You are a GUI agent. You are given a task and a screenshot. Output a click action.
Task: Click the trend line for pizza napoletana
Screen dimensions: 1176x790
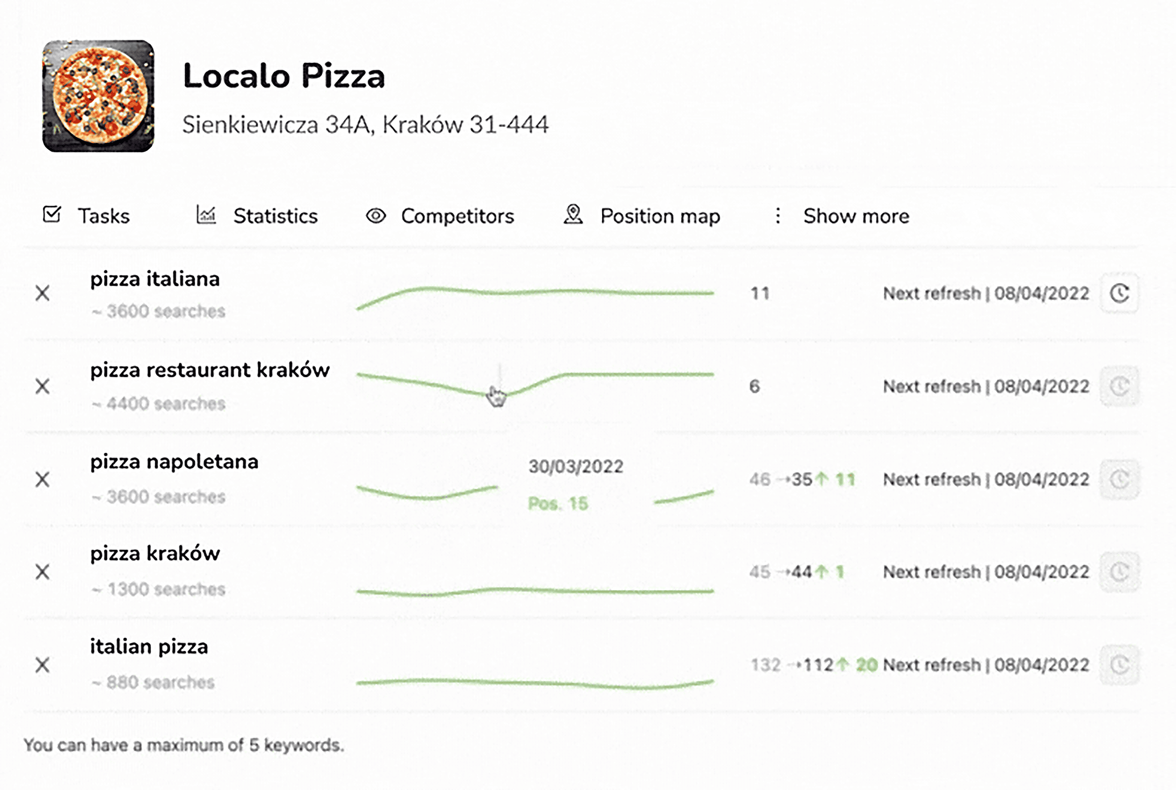428,496
